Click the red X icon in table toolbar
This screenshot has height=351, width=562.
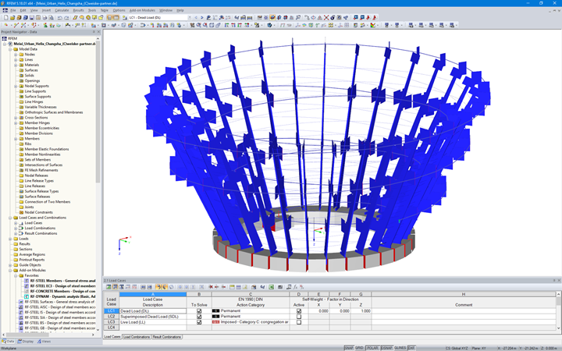click(211, 287)
